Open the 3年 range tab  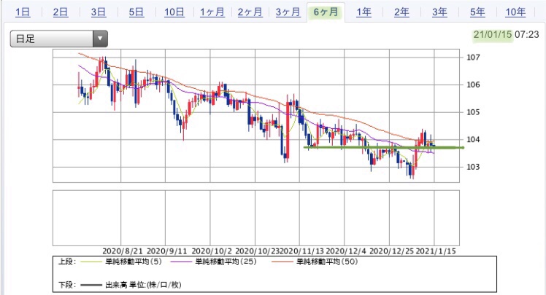click(x=439, y=12)
